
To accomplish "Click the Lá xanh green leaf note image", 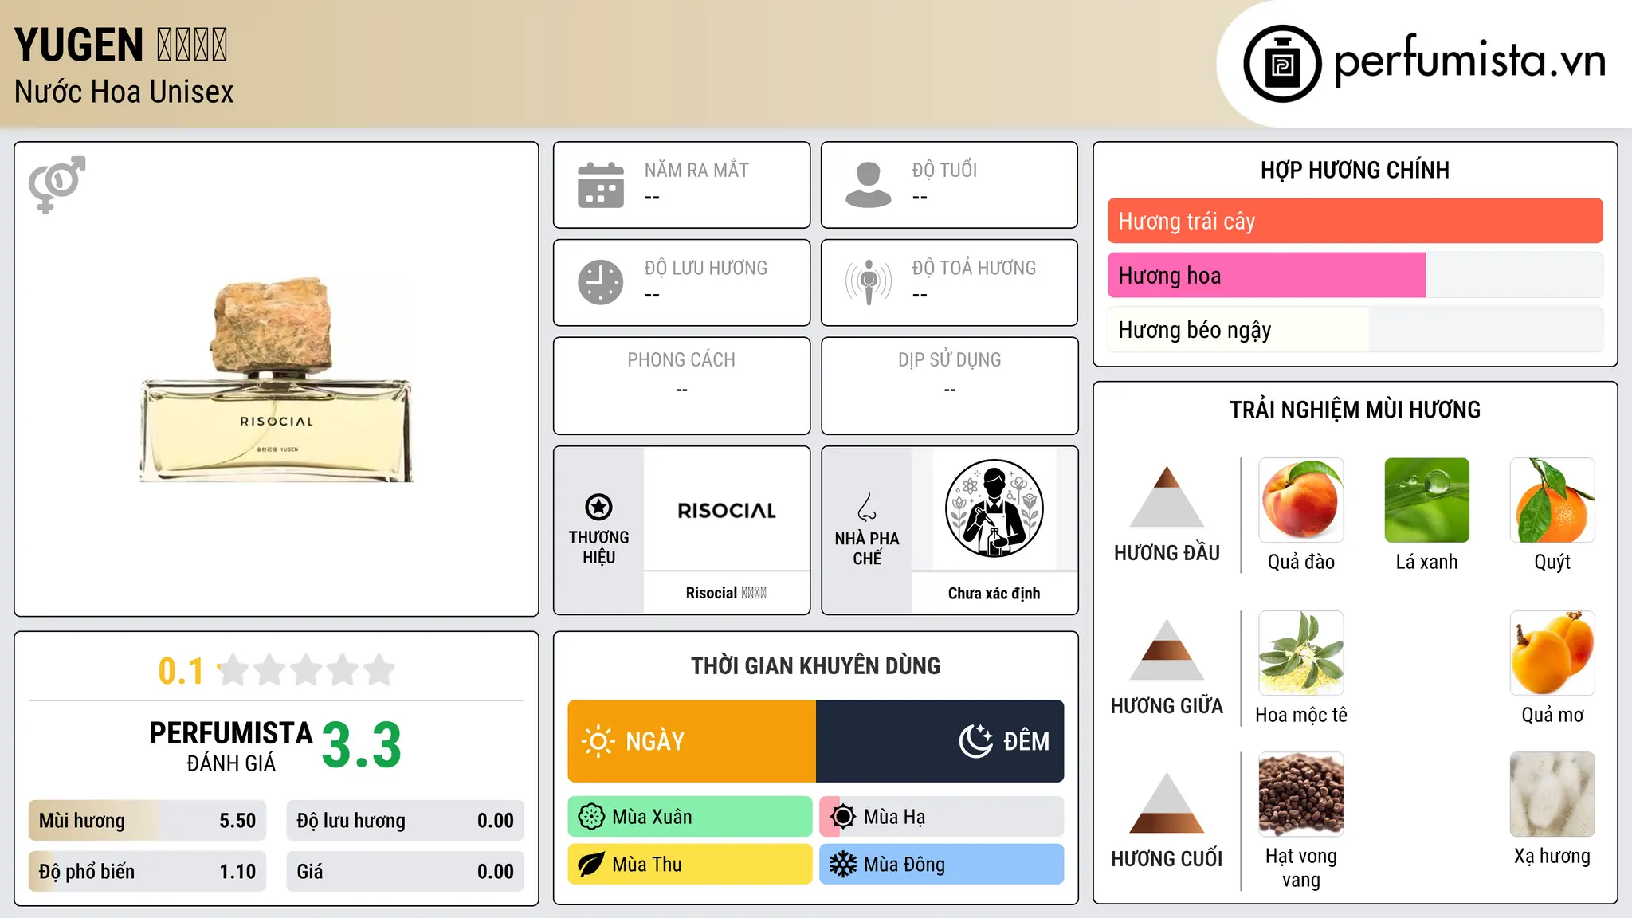I will tap(1427, 500).
